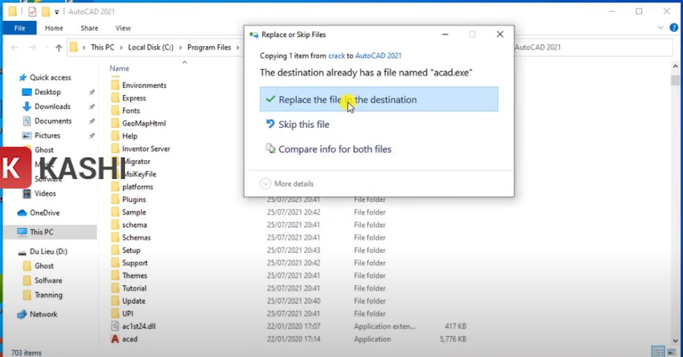The width and height of the screenshot is (683, 357).
Task: Click the Themes folder icon
Action: tap(115, 275)
